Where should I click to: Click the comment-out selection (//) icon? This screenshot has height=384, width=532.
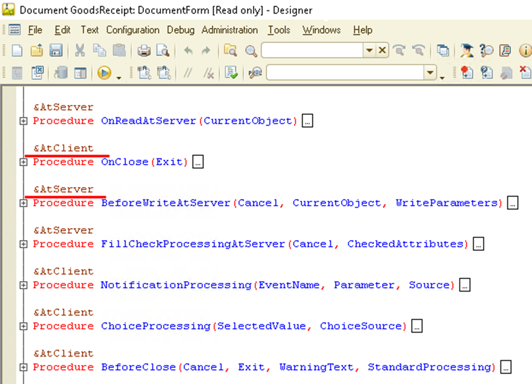188,73
